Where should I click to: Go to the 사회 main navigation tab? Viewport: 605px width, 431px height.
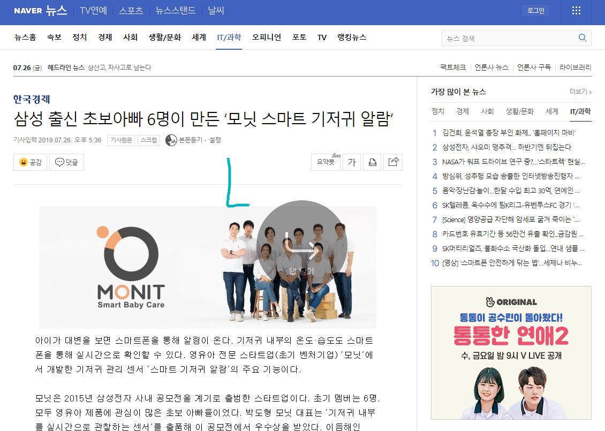(x=131, y=37)
